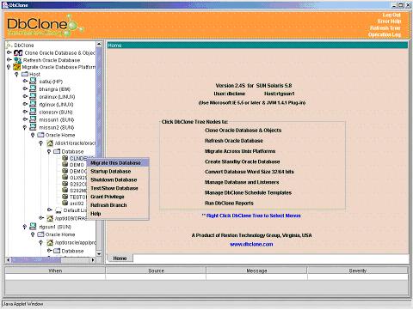Open the Operation Log link
The width and height of the screenshot is (413, 310).
(385, 34)
